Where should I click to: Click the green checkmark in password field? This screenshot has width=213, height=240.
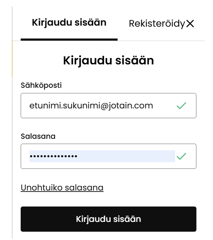[x=181, y=156]
